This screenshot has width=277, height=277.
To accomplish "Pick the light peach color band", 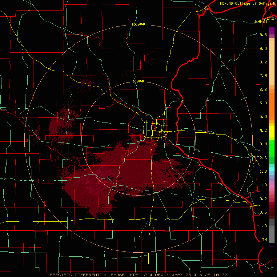I will coord(272,63).
